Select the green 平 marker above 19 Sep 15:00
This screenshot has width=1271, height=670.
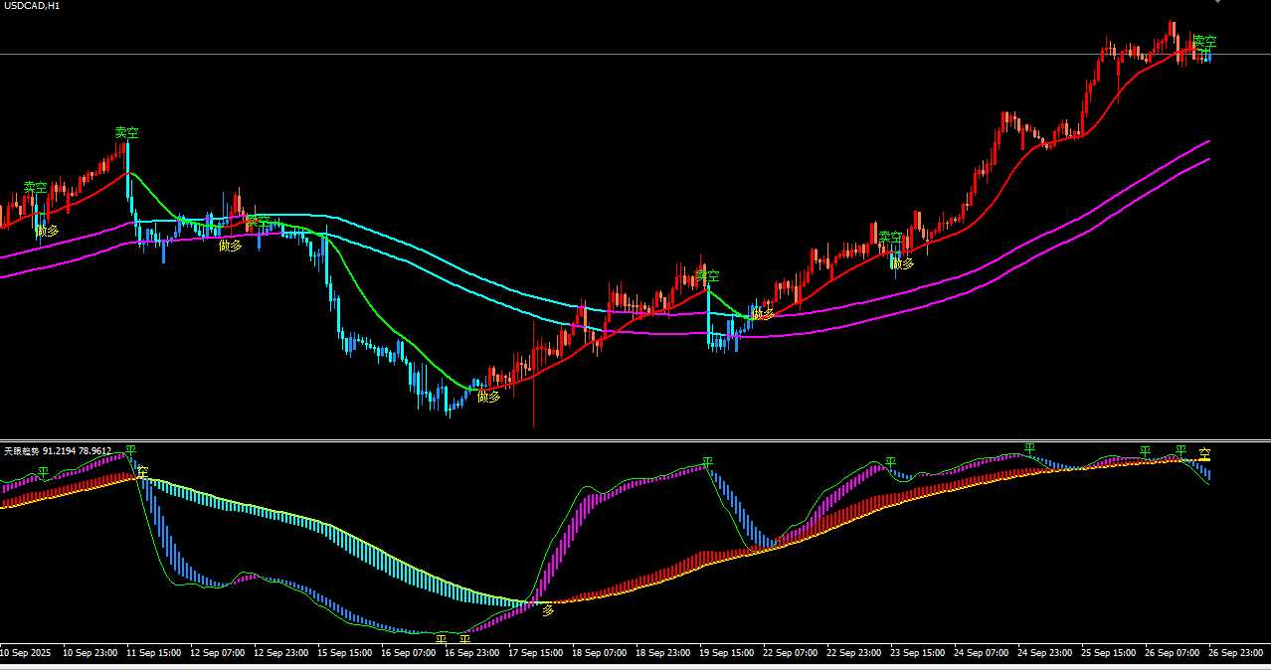coord(707,462)
